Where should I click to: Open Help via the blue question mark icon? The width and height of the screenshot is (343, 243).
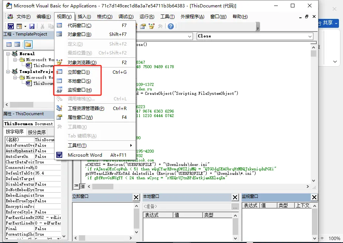[170, 26]
